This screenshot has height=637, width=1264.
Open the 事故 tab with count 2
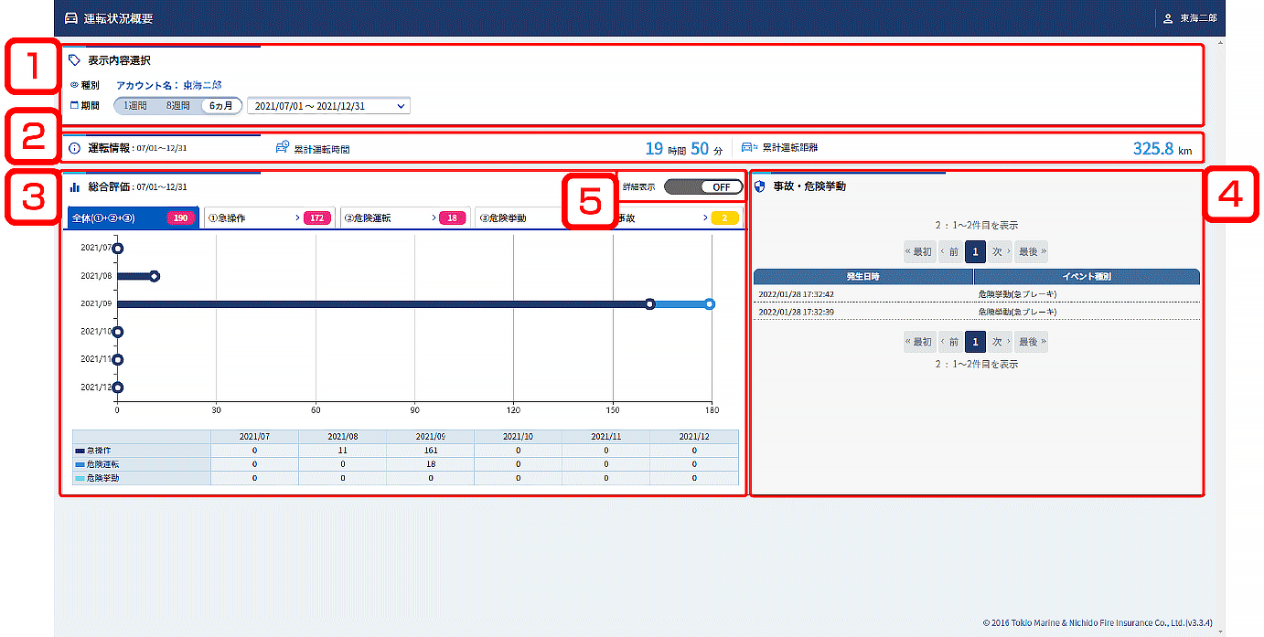coord(677,218)
